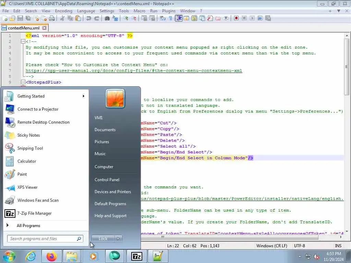Open npp-user-manual.org link on line 7
Image resolution: width=351 pixels, height=263 pixels.
tap(134, 71)
